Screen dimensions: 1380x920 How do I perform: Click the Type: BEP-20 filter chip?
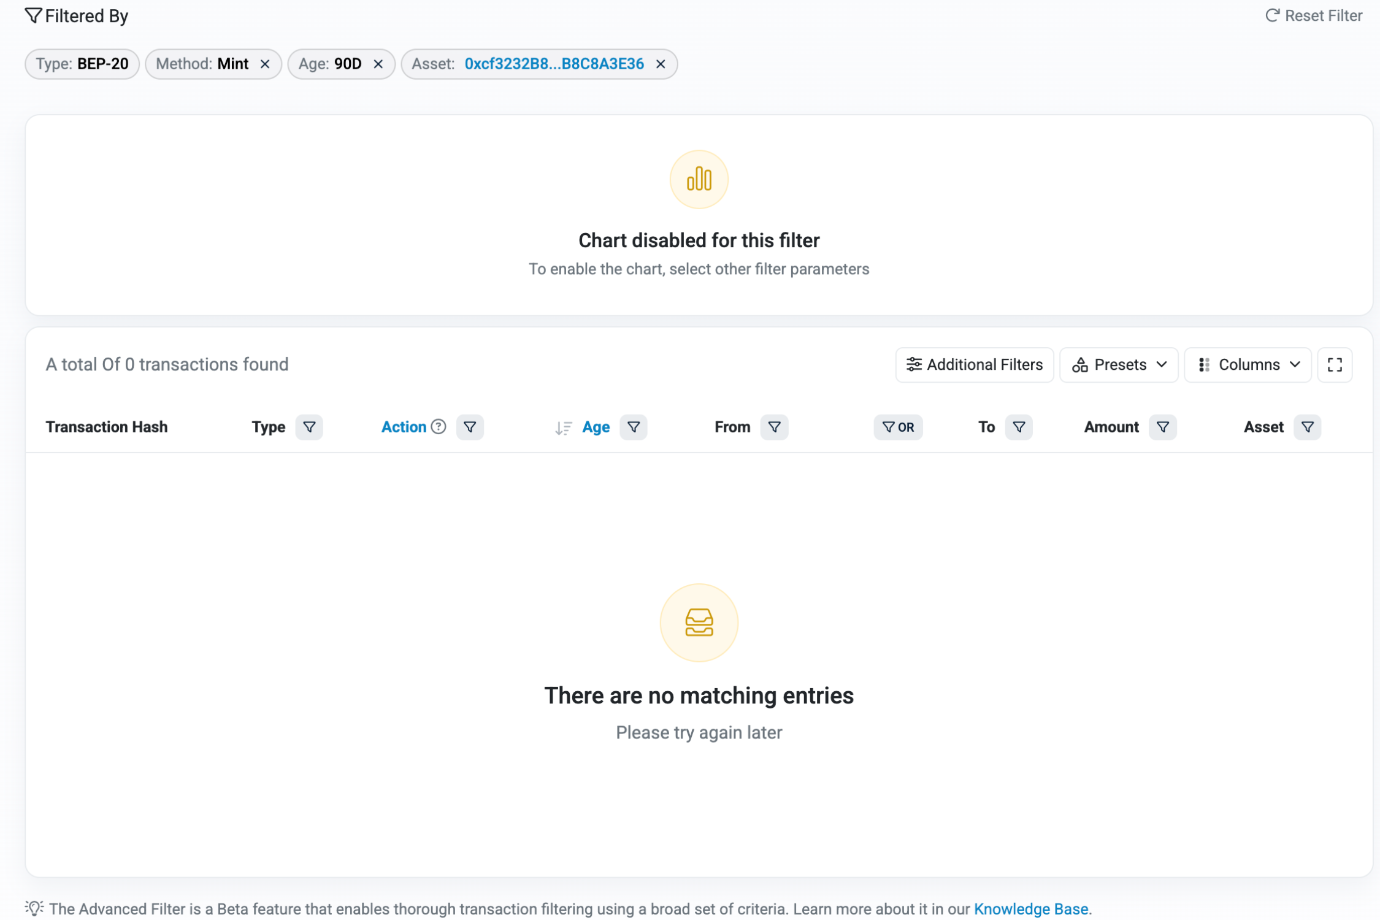click(x=82, y=64)
